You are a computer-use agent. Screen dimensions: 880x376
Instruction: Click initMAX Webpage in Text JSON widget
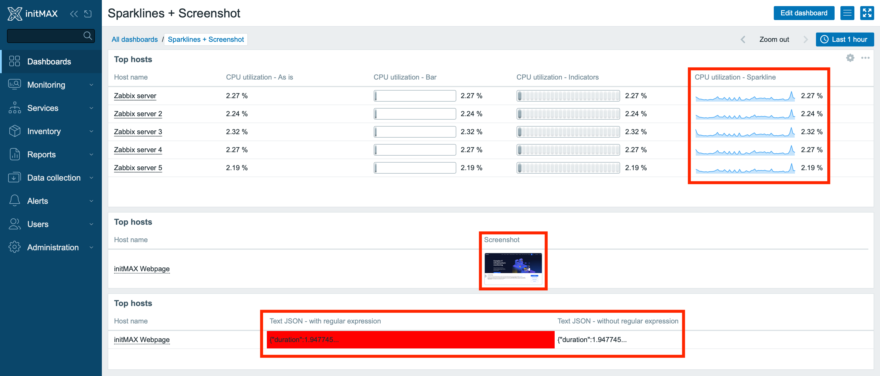point(142,339)
